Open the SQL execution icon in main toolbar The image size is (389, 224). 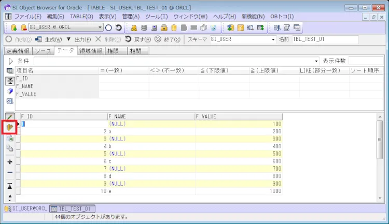(277, 27)
